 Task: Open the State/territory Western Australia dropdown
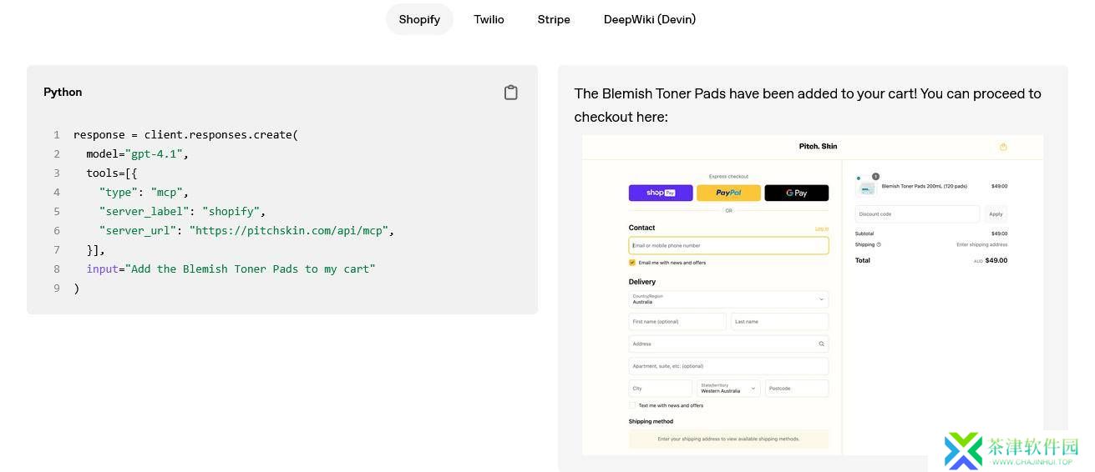point(728,389)
